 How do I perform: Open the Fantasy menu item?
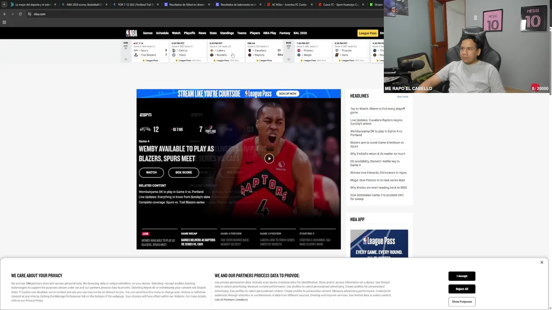(x=285, y=33)
